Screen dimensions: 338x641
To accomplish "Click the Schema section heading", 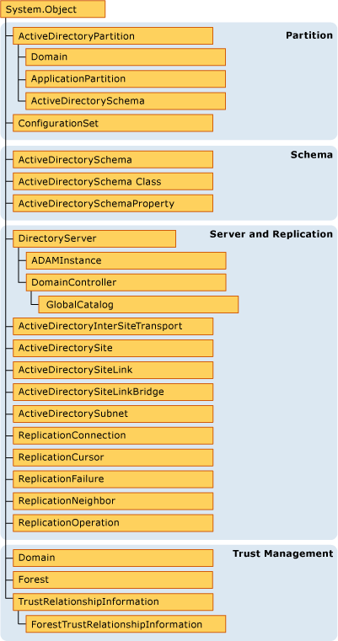I will (x=311, y=154).
